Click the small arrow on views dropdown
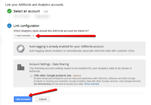151x105 pixels. click(33, 36)
